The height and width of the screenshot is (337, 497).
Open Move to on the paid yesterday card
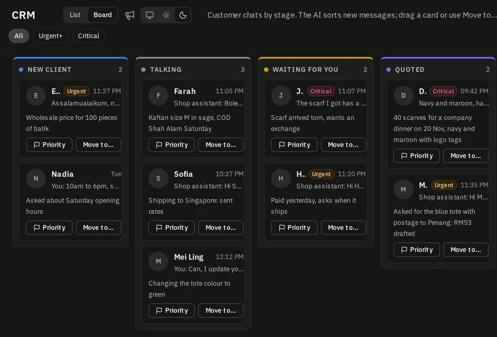pos(343,228)
